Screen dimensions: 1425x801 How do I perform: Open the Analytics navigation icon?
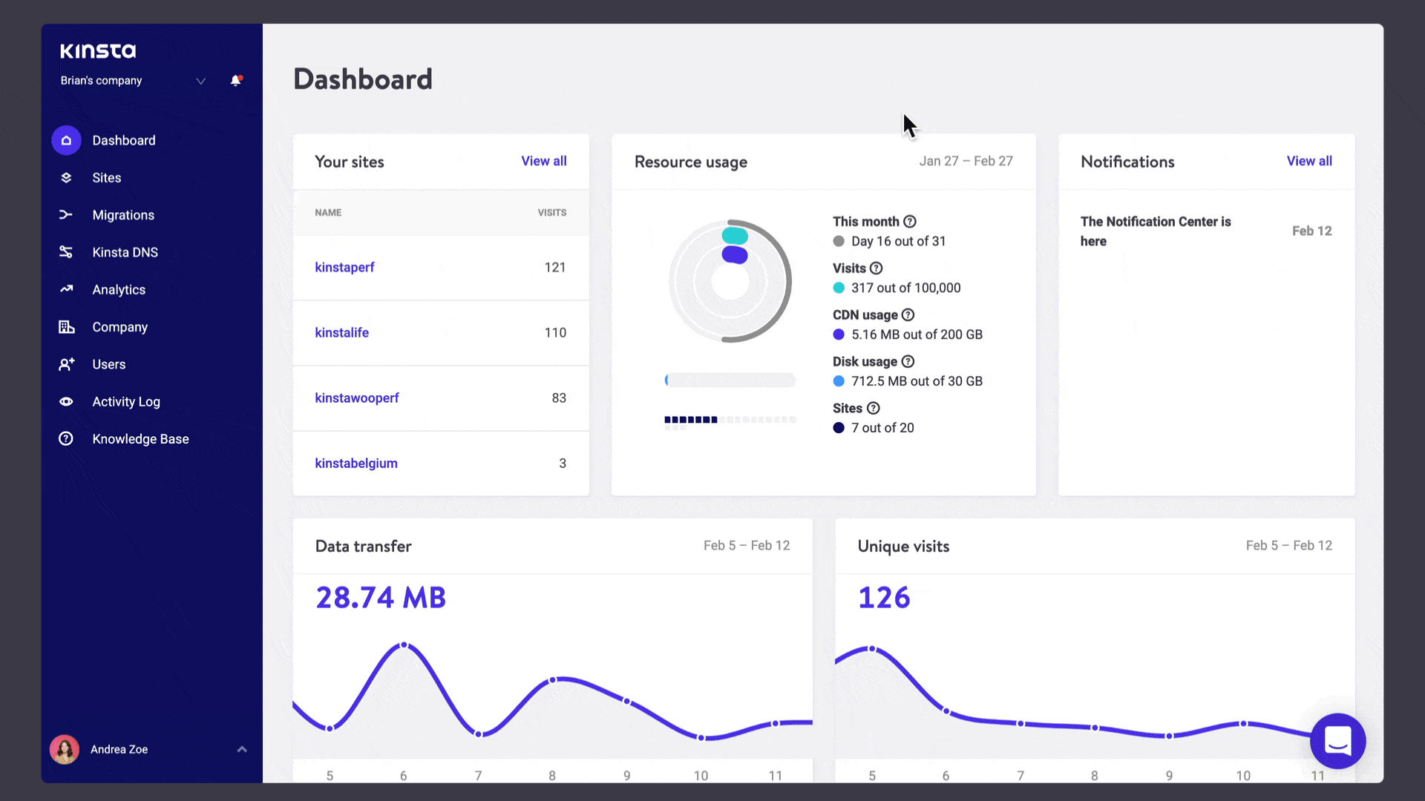pos(65,289)
